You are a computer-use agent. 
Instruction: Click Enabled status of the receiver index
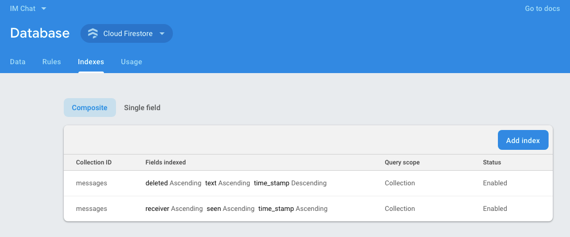tap(495, 209)
